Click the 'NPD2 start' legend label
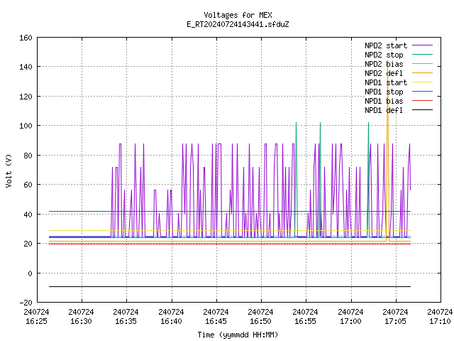Screen dimensions: 454x341 (386, 45)
